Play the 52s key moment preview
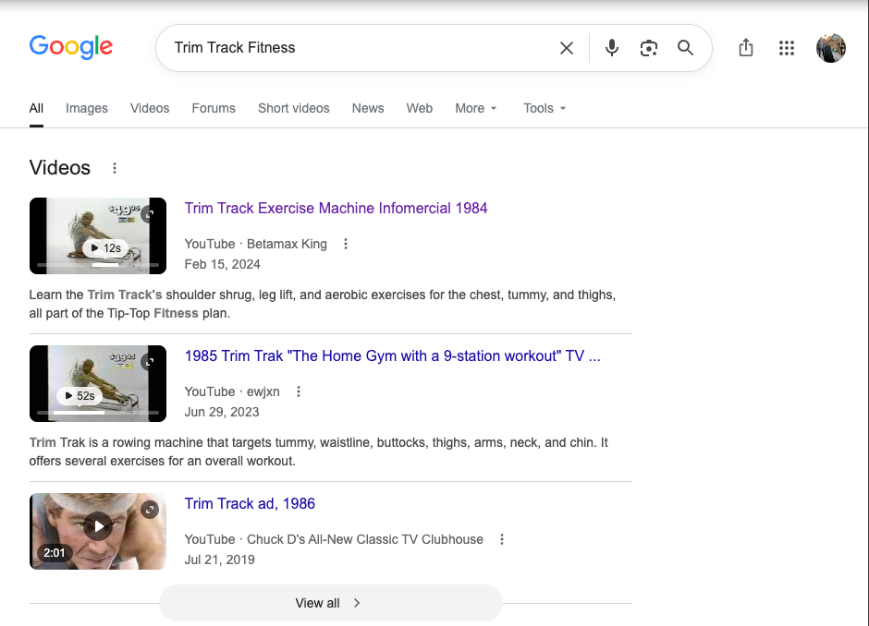 point(80,396)
